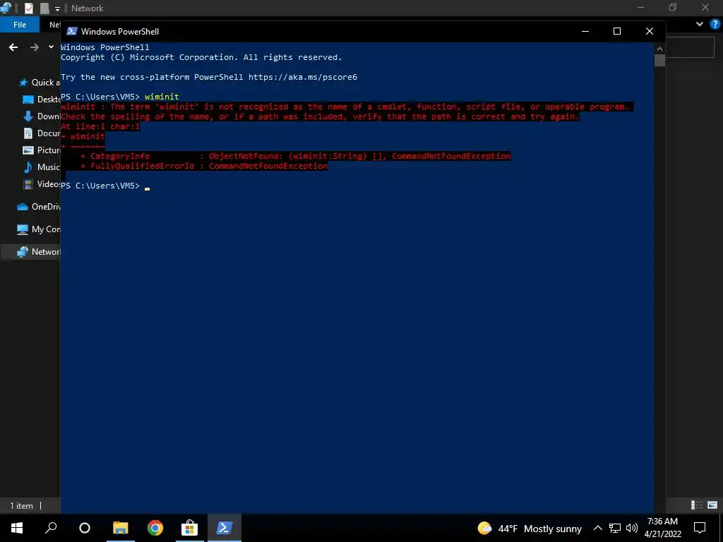Click PowerShell scrollbar up arrow
The height and width of the screenshot is (542, 723).
click(x=659, y=49)
